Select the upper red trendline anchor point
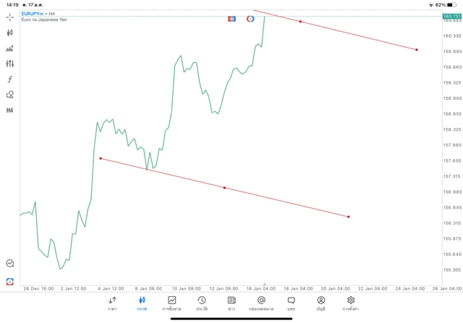The image size is (463, 323). tap(300, 22)
